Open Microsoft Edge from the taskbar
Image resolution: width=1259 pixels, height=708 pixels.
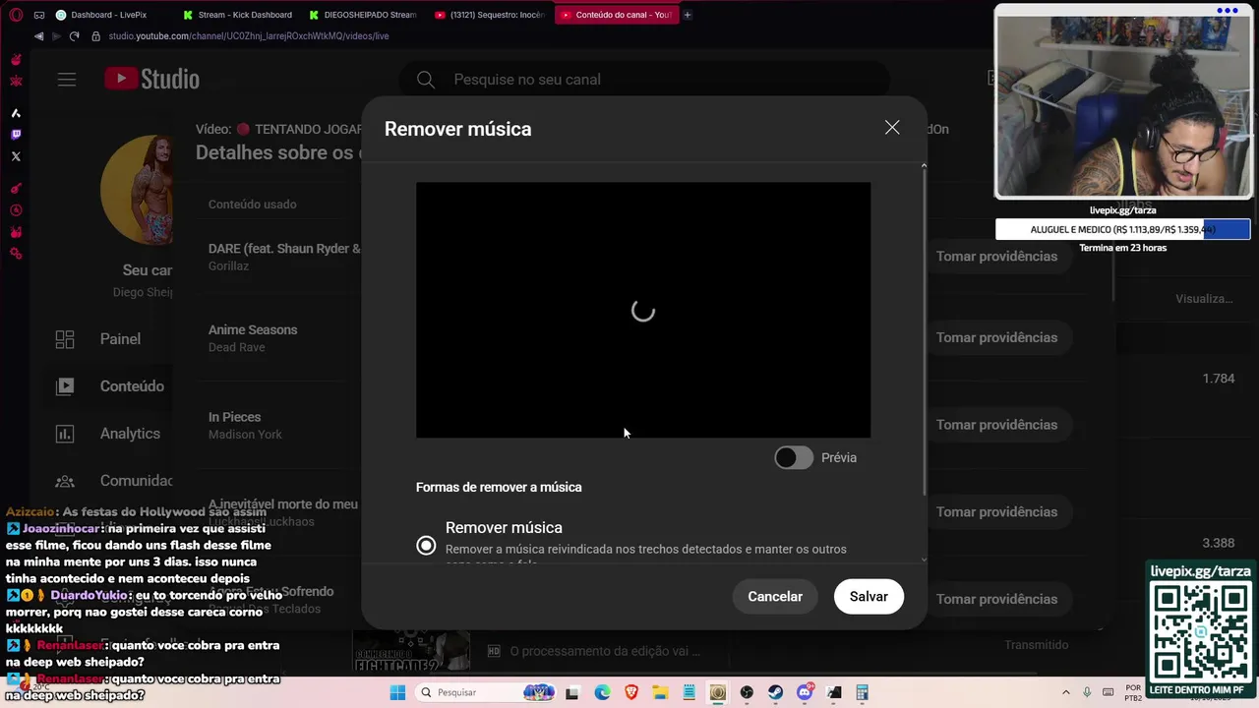point(602,692)
